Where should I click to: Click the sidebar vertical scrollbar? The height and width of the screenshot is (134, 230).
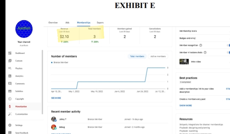point(42,82)
